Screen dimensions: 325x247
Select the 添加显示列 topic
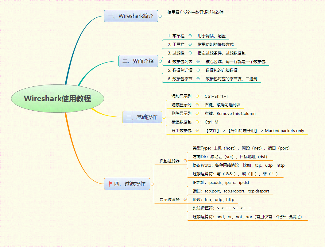point(181,96)
